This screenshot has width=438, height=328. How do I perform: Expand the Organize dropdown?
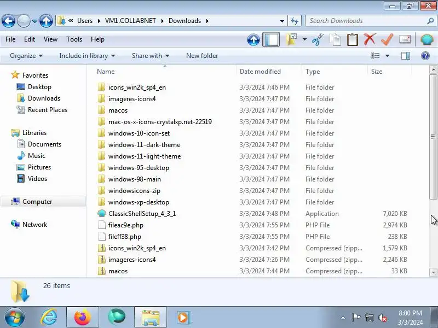[x=26, y=56]
